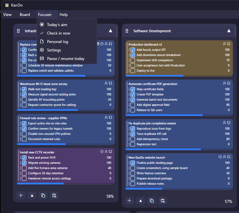Click person icon on Fix duplicate job card
Image resolution: width=239 pixels, height=213 pixels.
(224, 123)
